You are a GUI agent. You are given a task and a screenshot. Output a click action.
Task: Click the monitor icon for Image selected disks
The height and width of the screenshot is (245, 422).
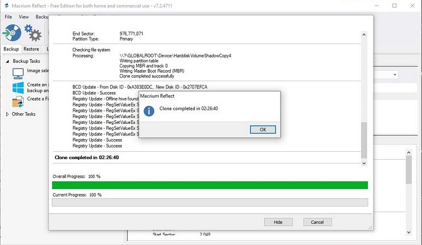click(18, 73)
